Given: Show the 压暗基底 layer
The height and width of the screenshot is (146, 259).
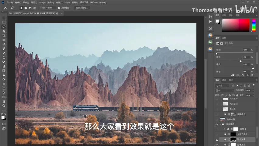Looking at the screenshot, I should [216, 114].
